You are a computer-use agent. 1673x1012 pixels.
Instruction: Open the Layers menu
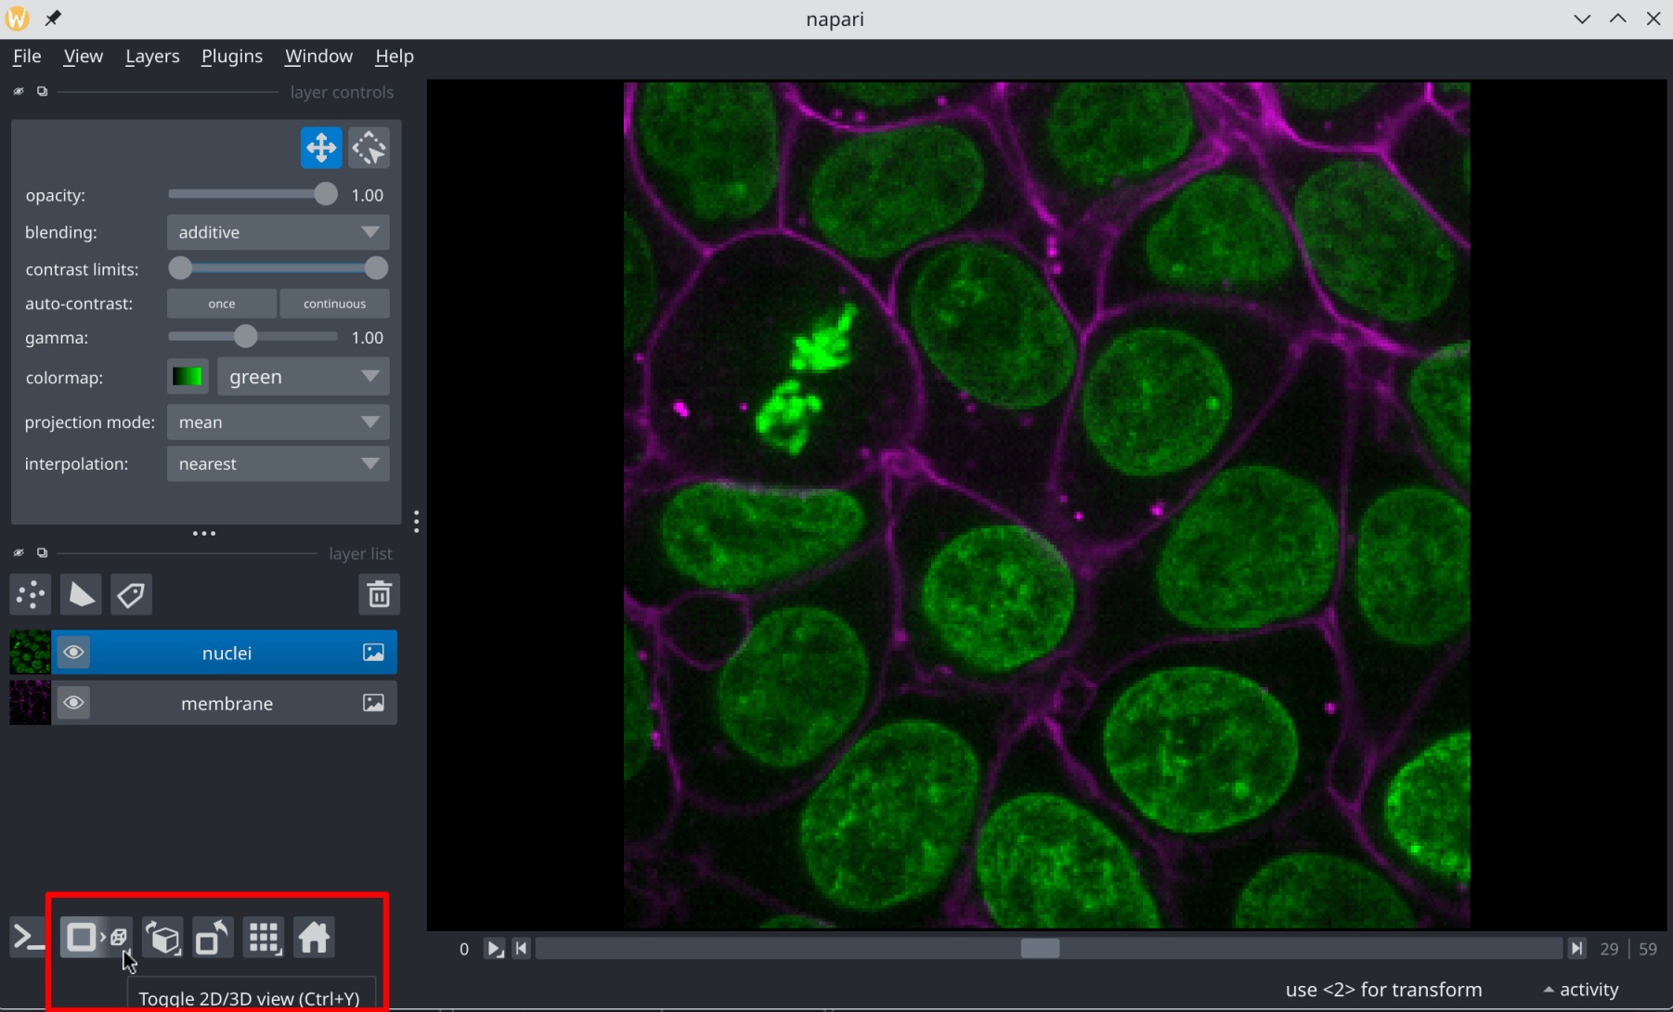pyautogui.click(x=152, y=56)
